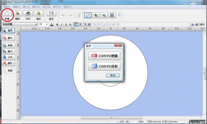Set text alignment to center
This screenshot has width=207, height=124.
pos(81,24)
